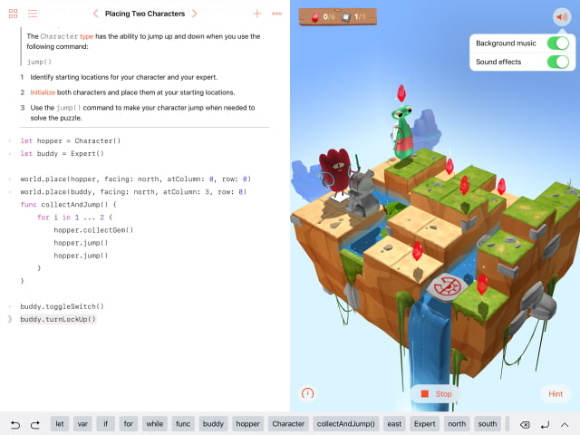Viewport: 580px width, 435px height.
Task: Insert the Character suggestion
Action: click(x=288, y=424)
